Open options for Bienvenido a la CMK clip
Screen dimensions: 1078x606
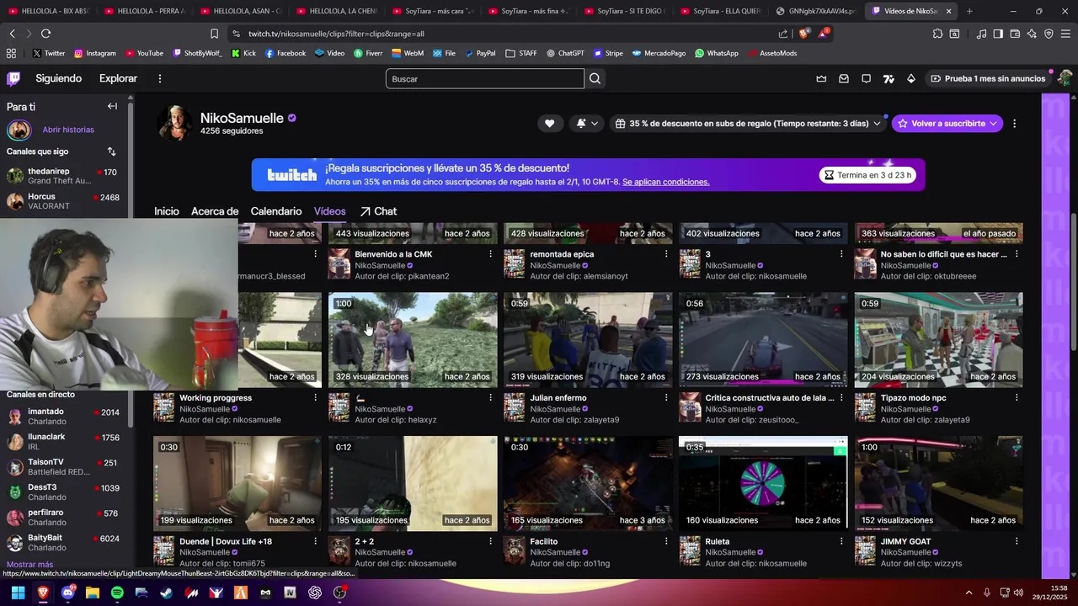point(490,254)
